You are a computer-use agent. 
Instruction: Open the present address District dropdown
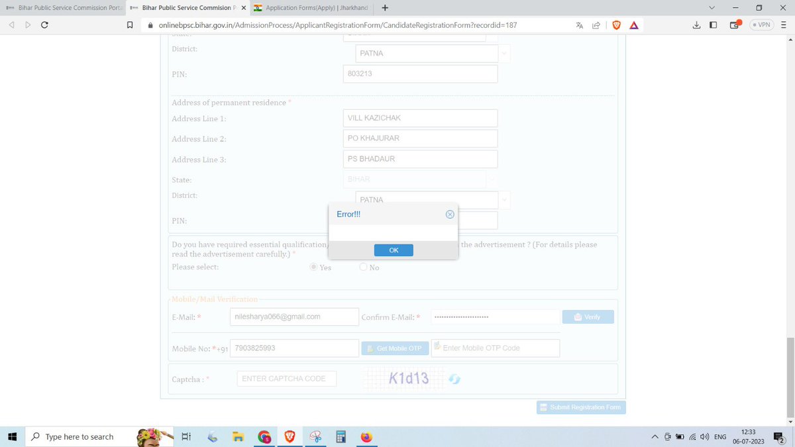click(505, 53)
